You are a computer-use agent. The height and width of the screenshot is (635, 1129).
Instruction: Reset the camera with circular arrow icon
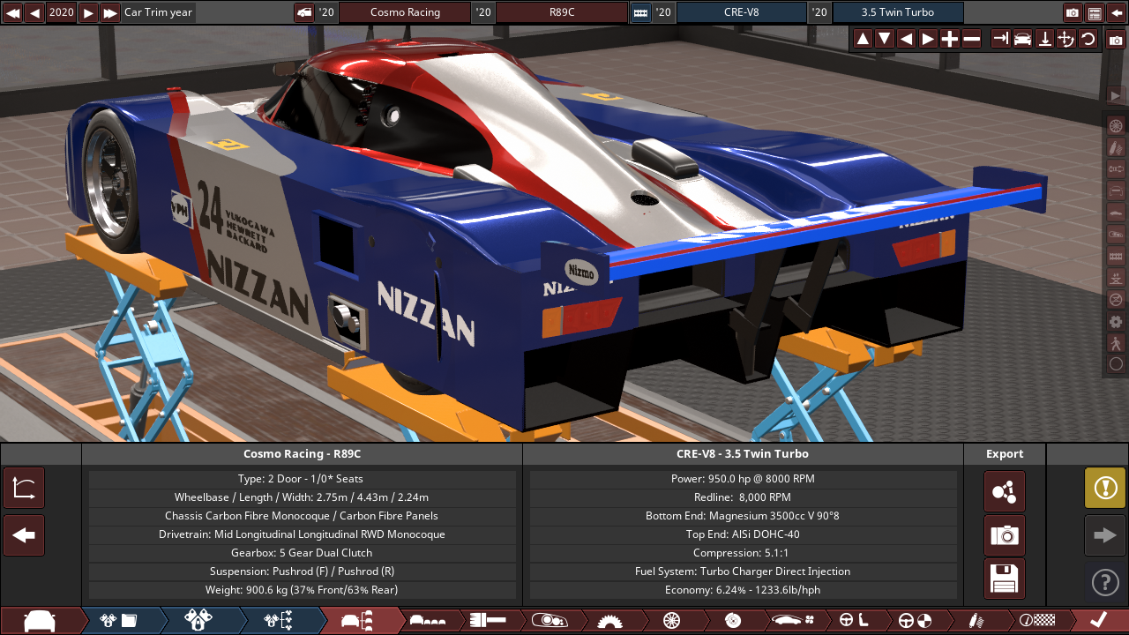[x=1088, y=39]
